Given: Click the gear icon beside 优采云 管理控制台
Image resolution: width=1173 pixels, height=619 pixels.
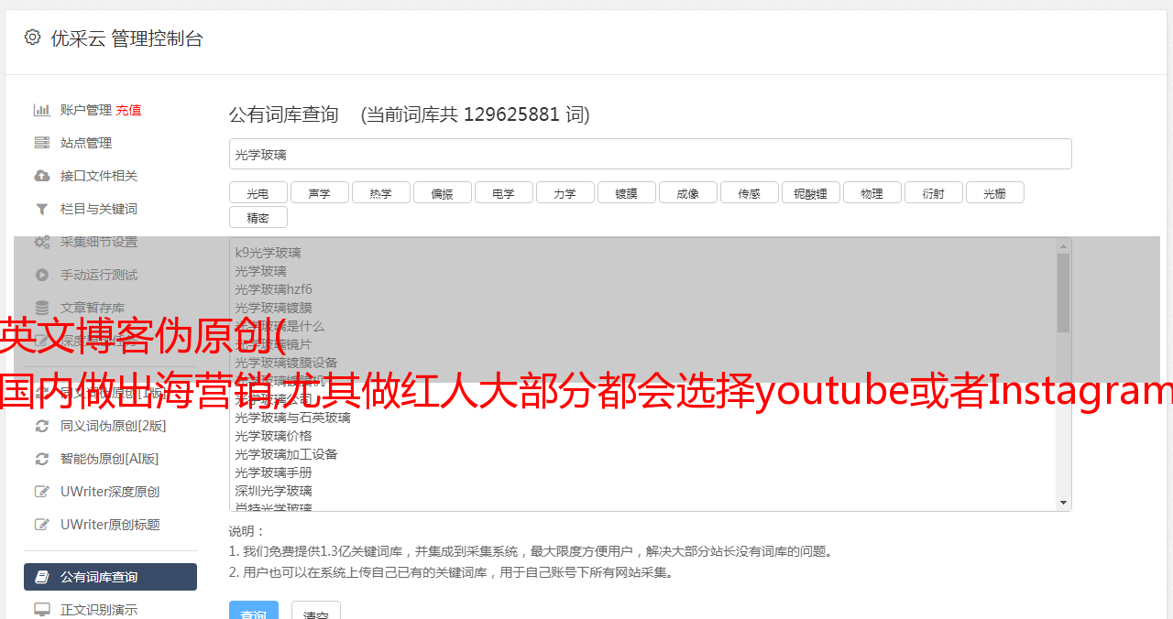Looking at the screenshot, I should (x=33, y=38).
